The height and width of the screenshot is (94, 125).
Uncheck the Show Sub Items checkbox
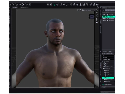tap(103, 84)
